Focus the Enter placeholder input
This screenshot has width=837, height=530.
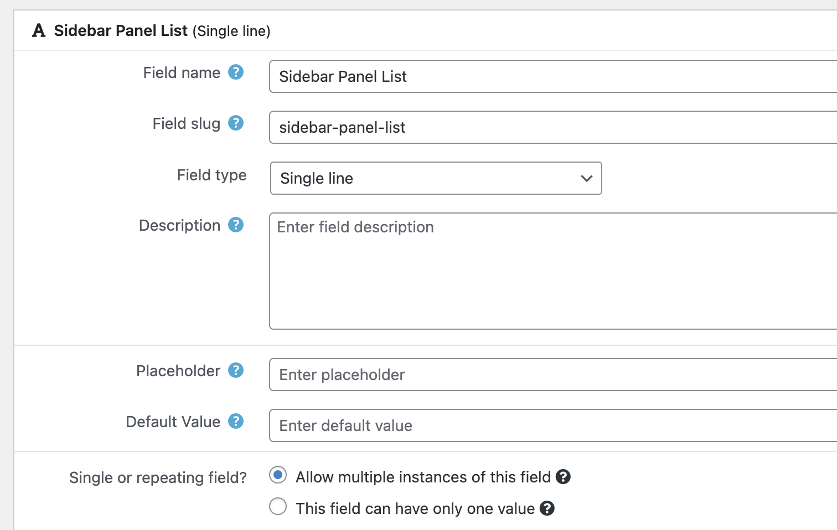[553, 375]
